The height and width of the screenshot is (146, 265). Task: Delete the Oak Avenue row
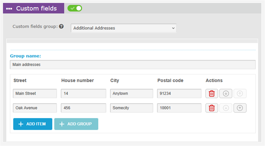212,108
